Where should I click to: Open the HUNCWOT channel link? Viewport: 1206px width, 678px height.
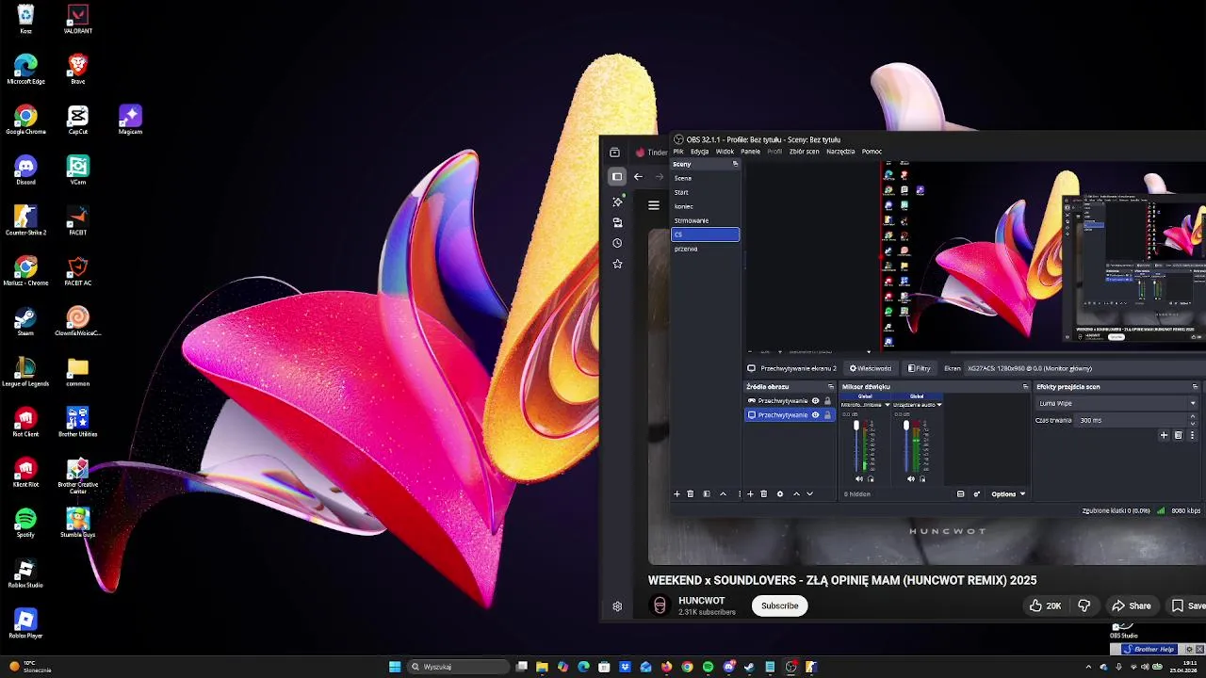pos(702,601)
